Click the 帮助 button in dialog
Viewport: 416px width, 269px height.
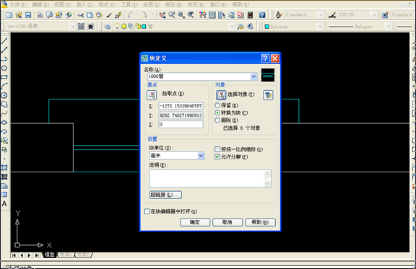[x=260, y=222]
